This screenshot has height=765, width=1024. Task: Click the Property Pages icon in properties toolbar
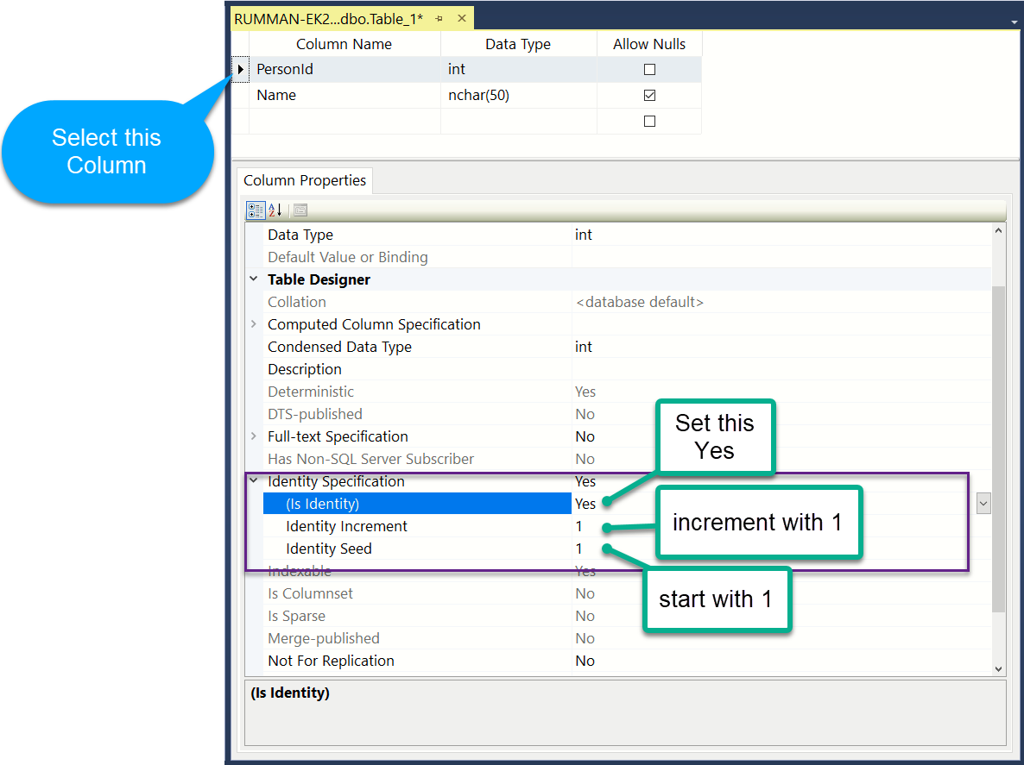coord(300,210)
